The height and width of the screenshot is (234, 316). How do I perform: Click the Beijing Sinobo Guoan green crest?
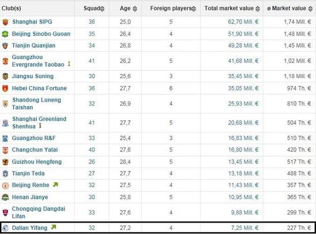[5, 34]
